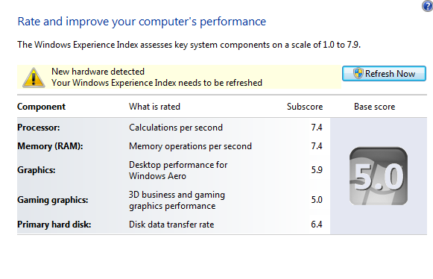Click the yellow warning triangle icon

pyautogui.click(x=34, y=78)
